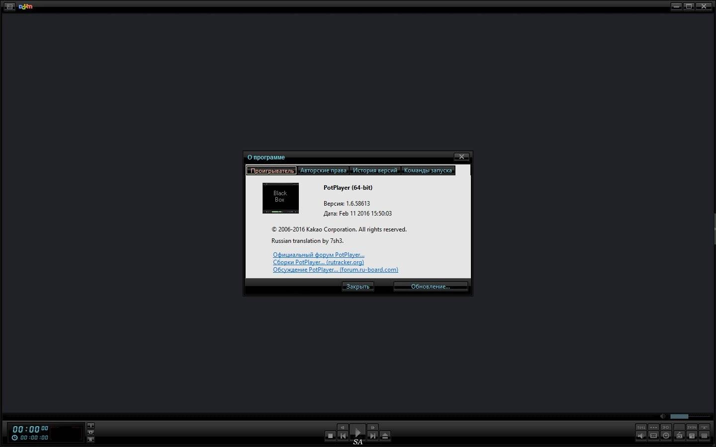Start playback with the large Play button
The image size is (716, 447).
coord(358,432)
